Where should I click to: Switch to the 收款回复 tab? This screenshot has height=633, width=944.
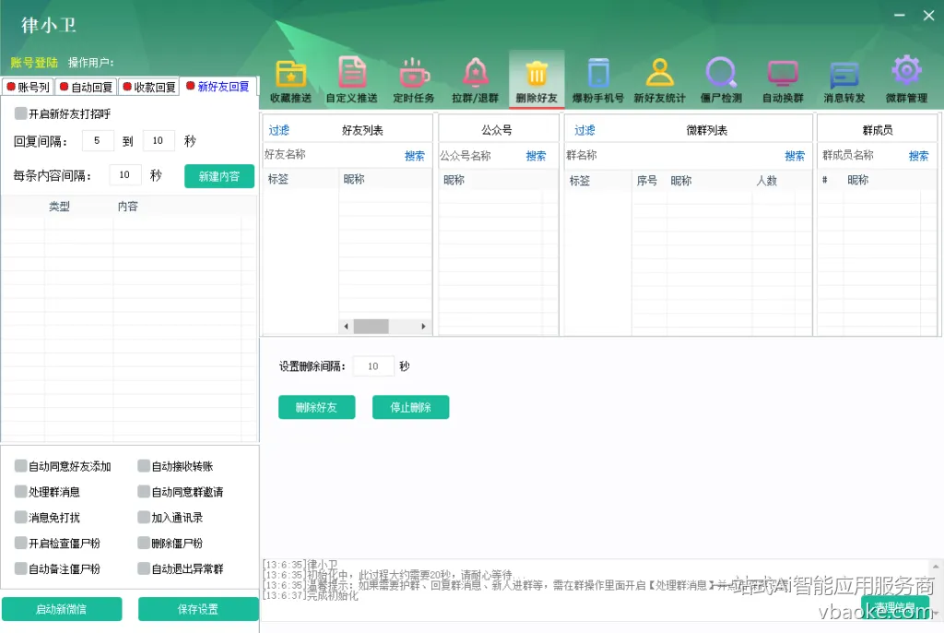coord(149,87)
